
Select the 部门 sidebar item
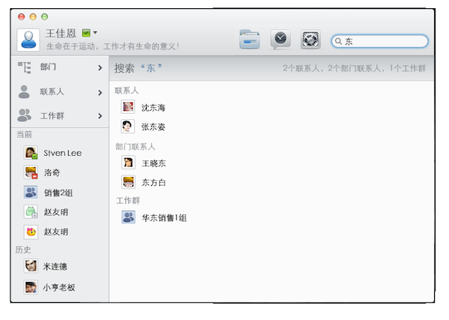click(48, 67)
